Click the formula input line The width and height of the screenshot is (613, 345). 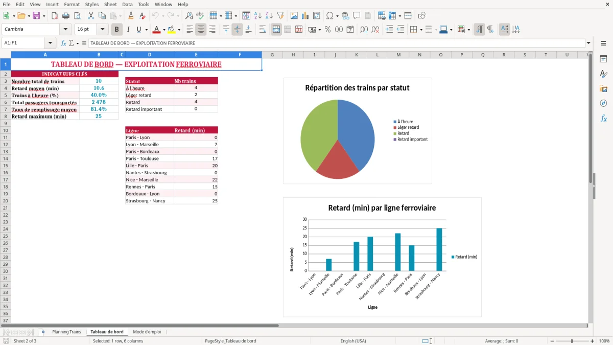(337, 43)
